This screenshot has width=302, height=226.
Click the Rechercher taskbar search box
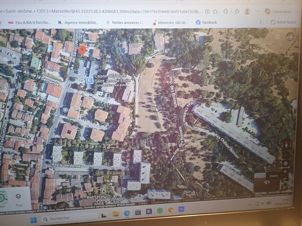(69, 218)
